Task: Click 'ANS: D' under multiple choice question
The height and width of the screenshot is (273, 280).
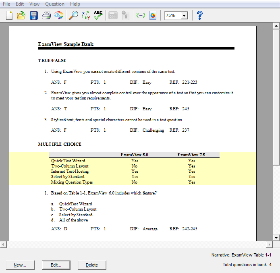Action: [x=59, y=229]
